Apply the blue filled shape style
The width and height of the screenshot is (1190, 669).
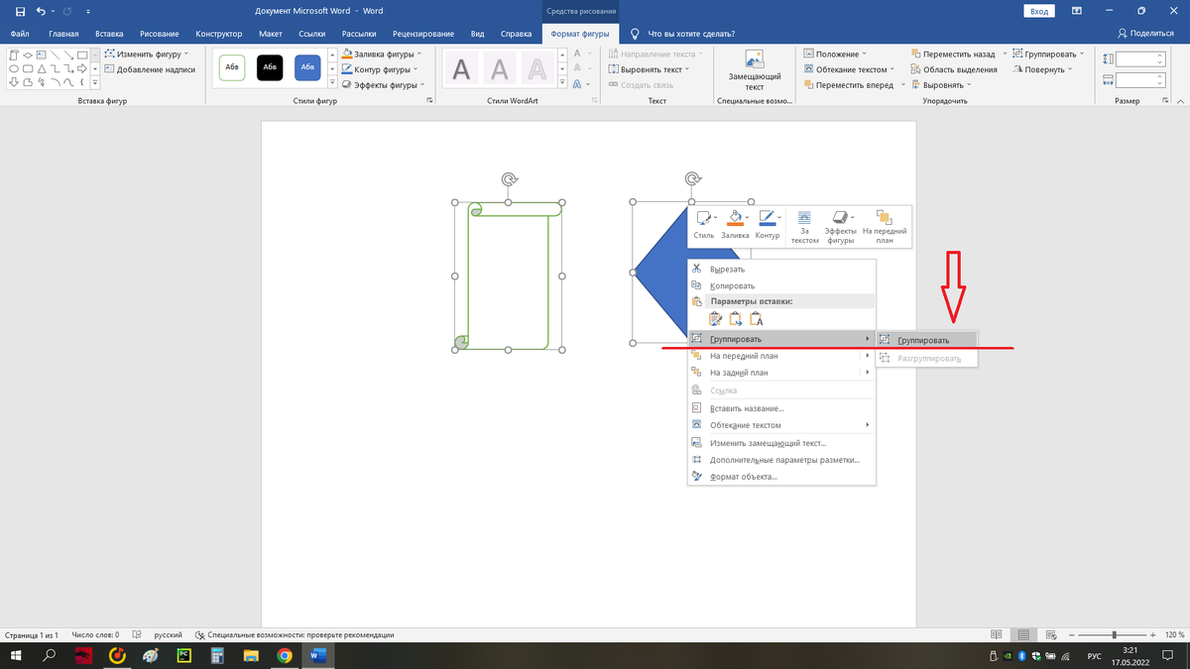click(x=307, y=67)
